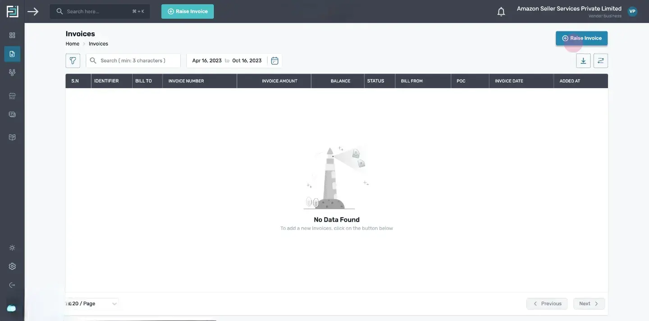Click the cloud icon at sidebar bottom
The image size is (649, 321).
click(x=11, y=308)
